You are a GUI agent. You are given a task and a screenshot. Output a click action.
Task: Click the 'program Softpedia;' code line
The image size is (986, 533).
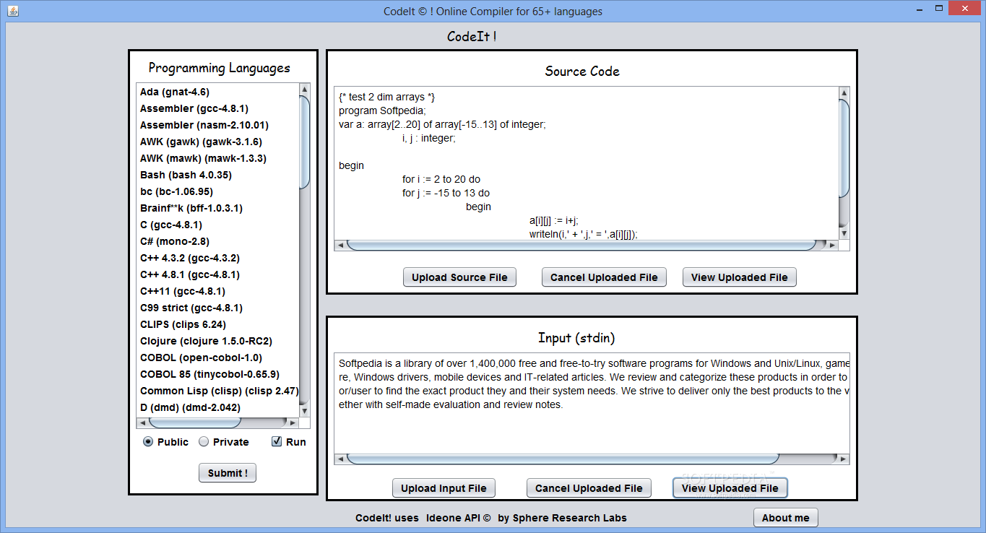[x=382, y=110]
